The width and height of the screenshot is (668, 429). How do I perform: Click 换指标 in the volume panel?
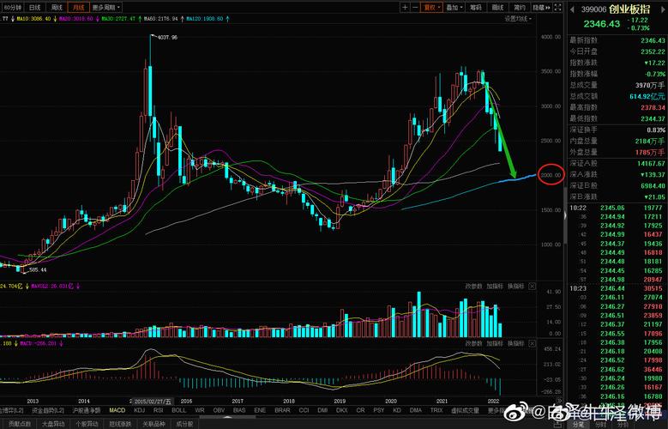[x=515, y=286]
